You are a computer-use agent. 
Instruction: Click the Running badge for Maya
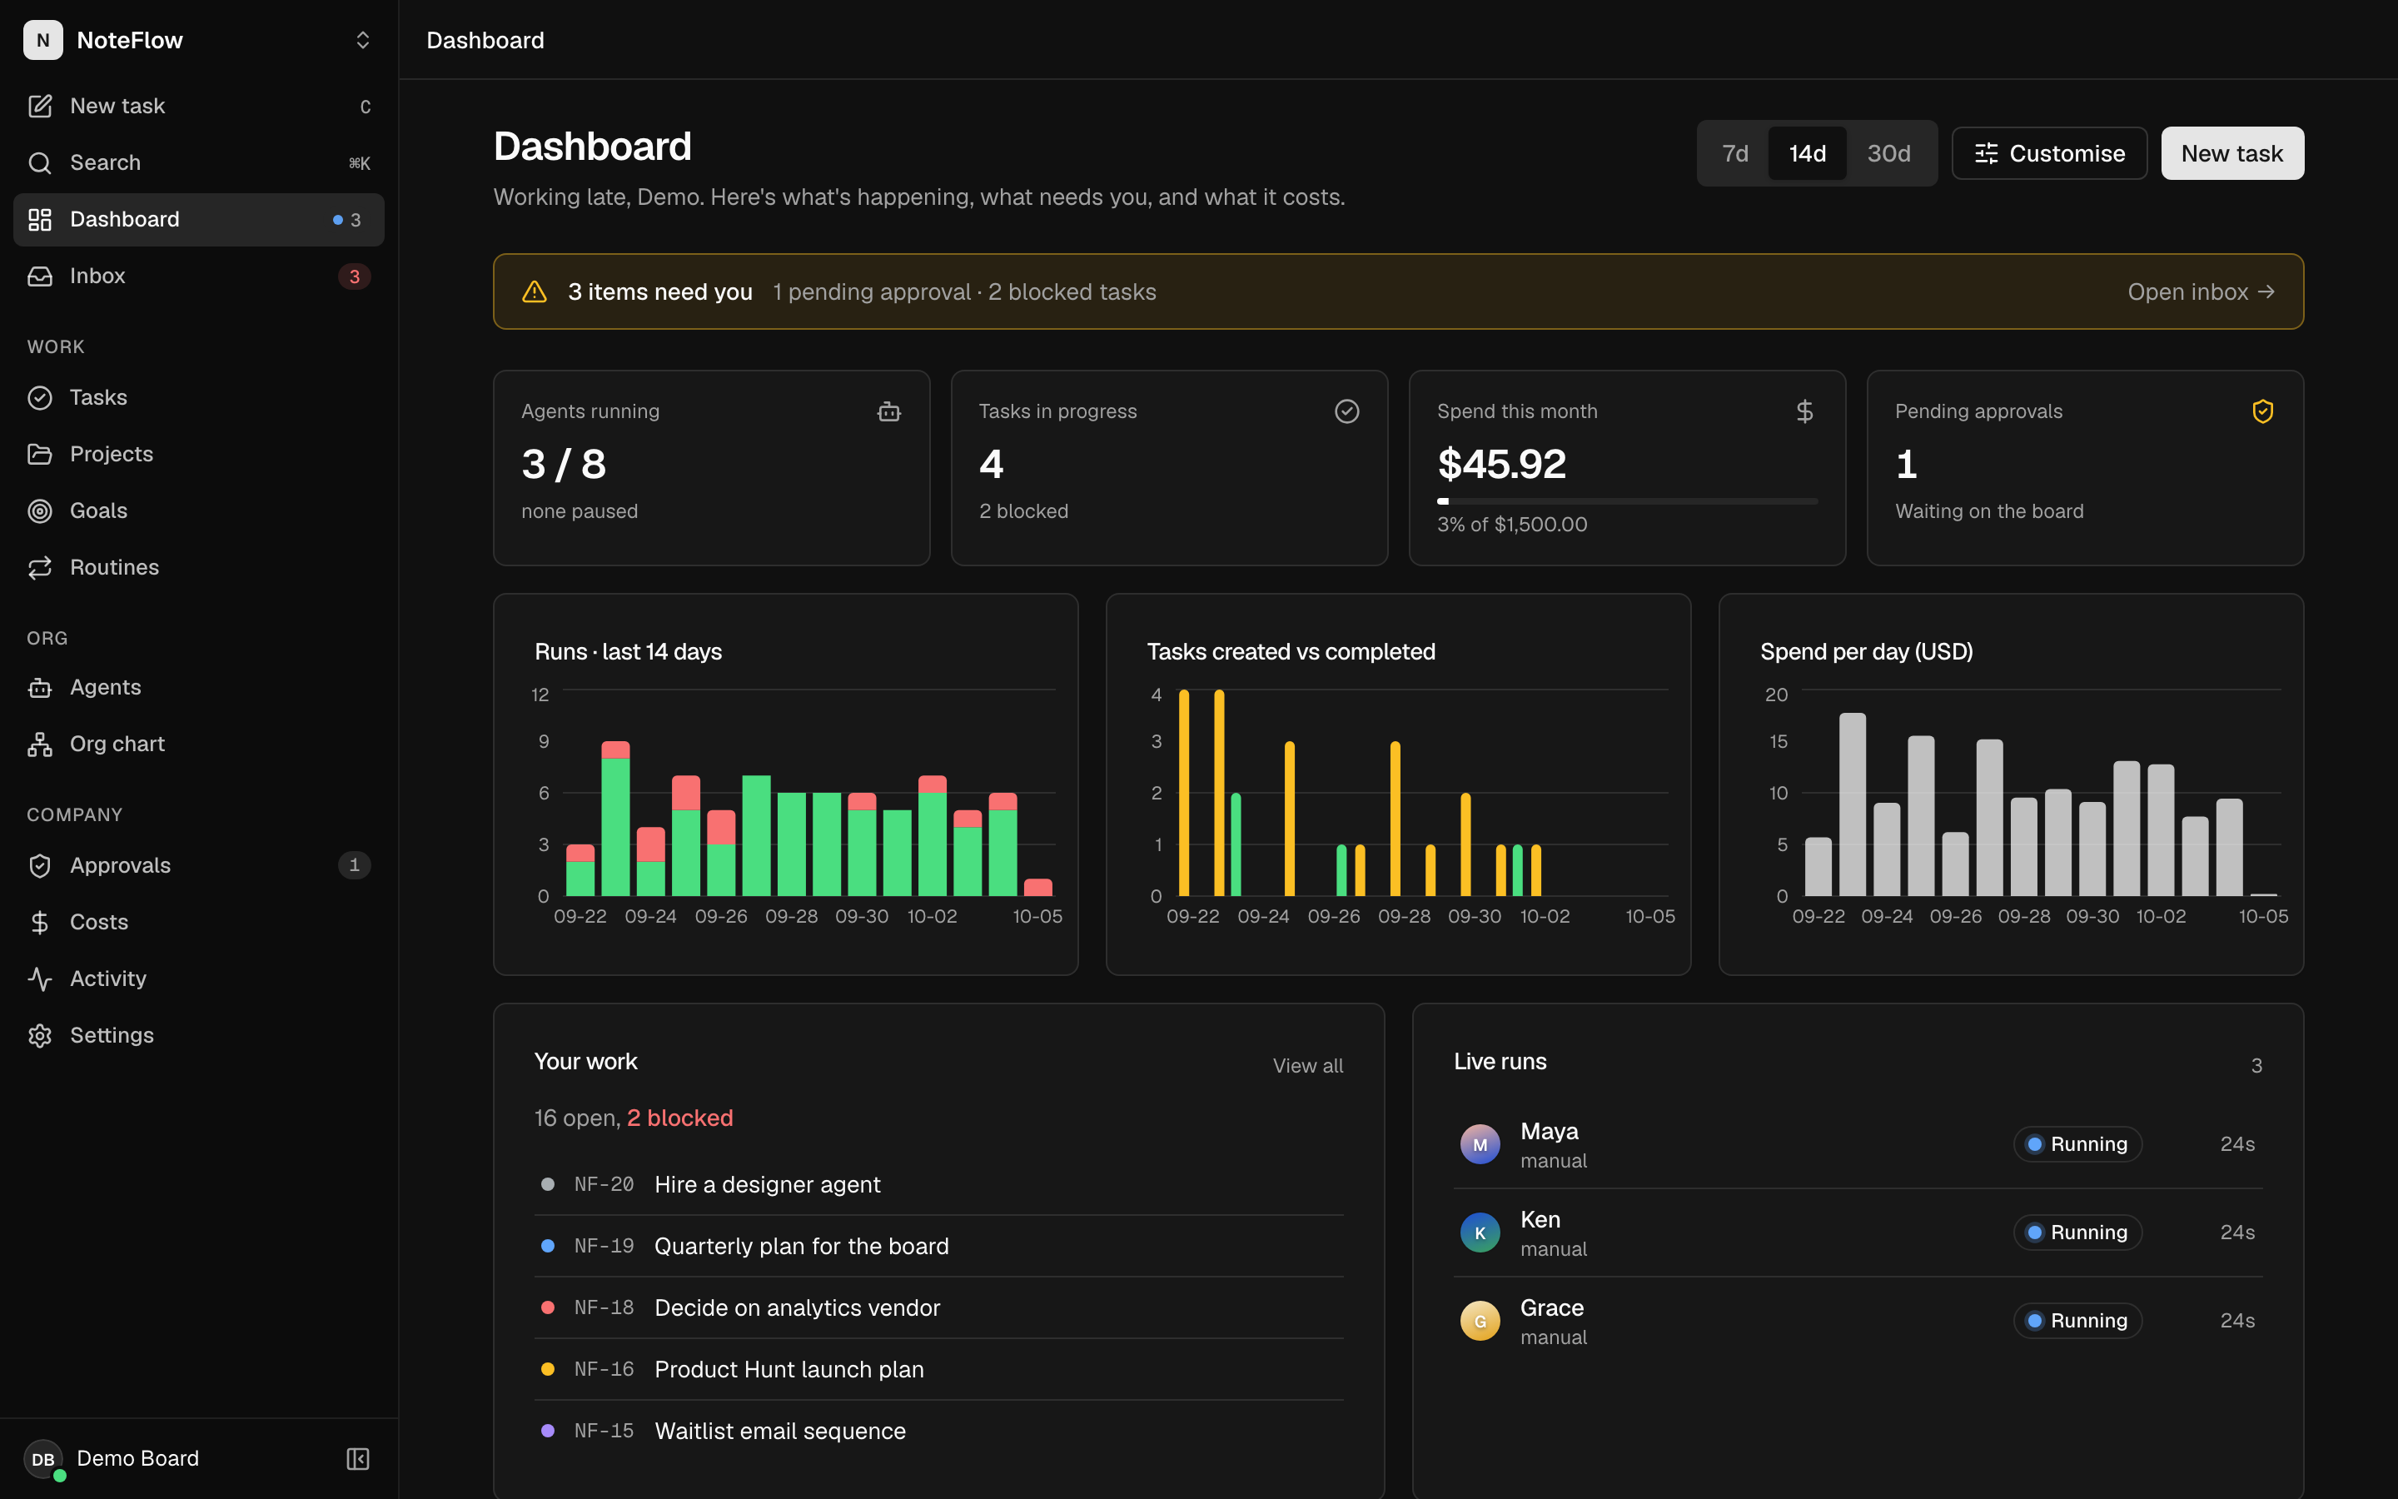[2077, 1144]
